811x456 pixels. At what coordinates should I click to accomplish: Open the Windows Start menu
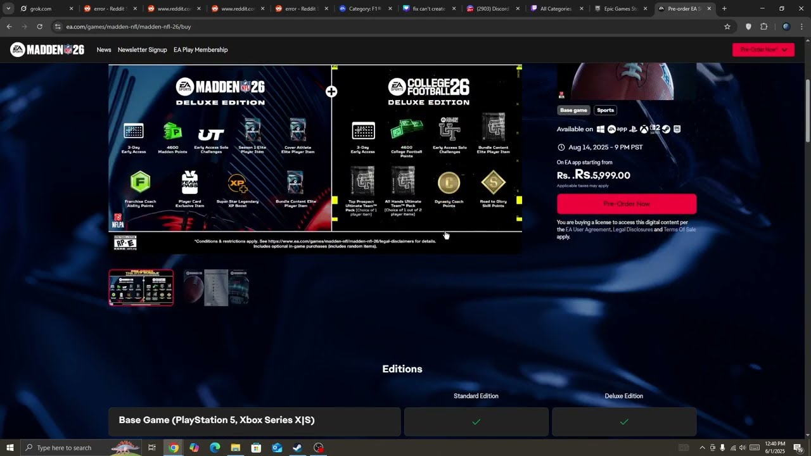[x=10, y=448]
